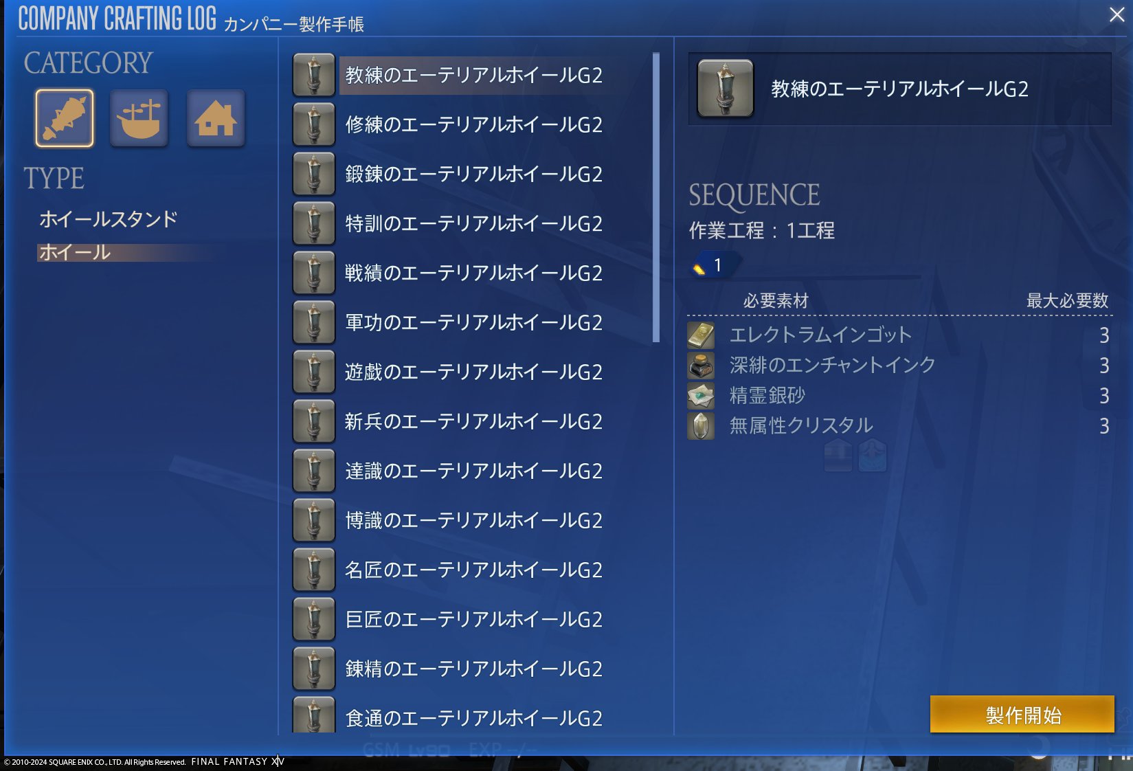Select sequence phase 1 marker
Screen dimensions: 1133x771
pyautogui.click(x=715, y=265)
